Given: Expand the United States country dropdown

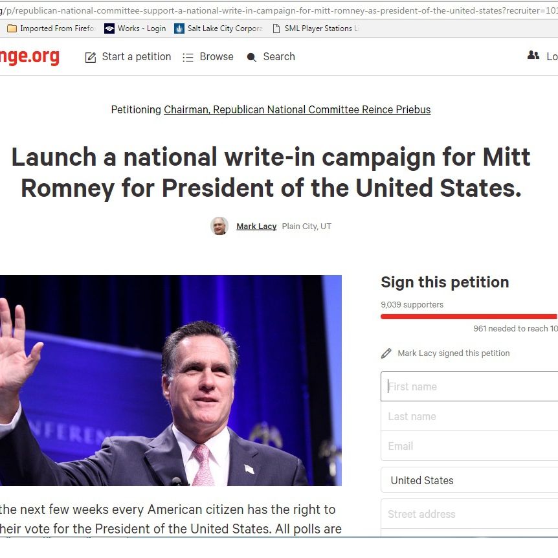Looking at the screenshot, I should 469,480.
